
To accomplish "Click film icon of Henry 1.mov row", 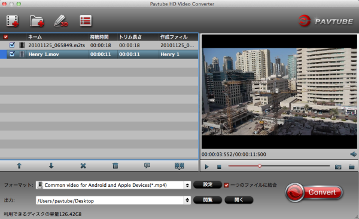I will click(x=22, y=54).
